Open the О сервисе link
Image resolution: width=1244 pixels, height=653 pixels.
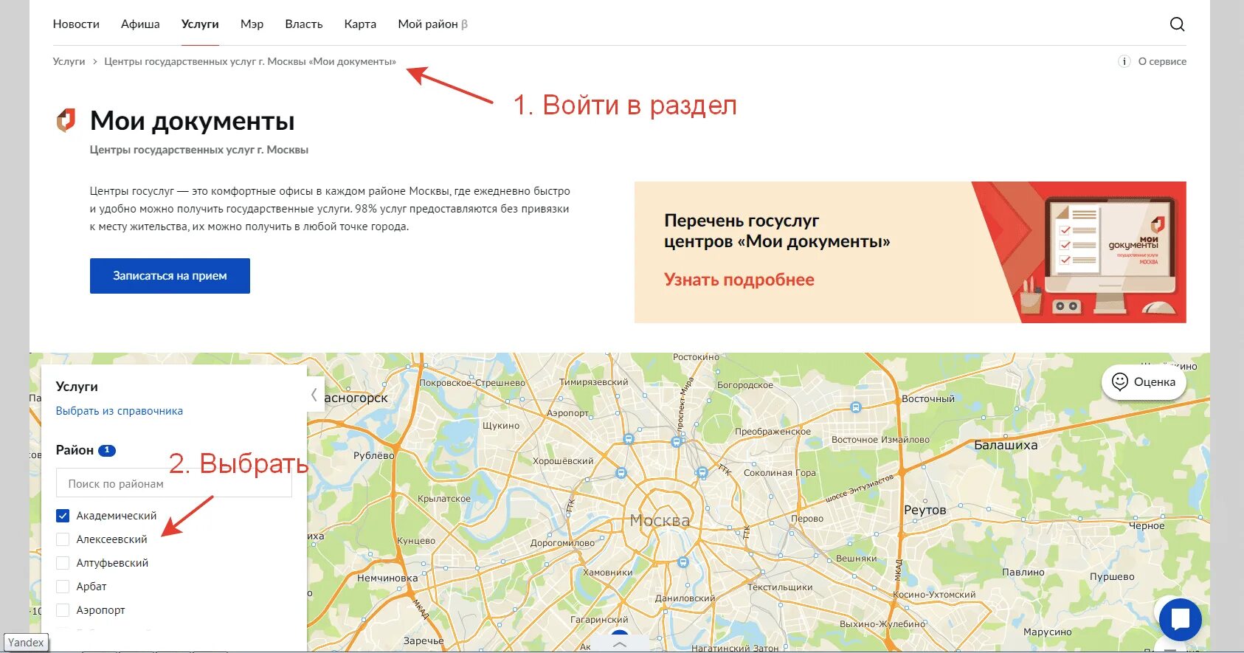click(x=1162, y=61)
